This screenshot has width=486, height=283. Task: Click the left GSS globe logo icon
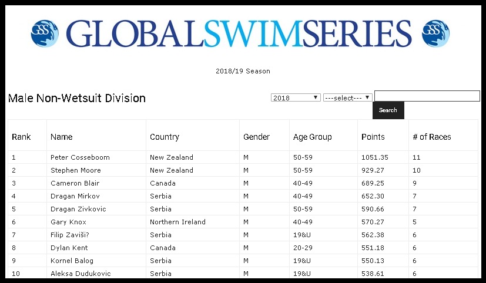45,33
